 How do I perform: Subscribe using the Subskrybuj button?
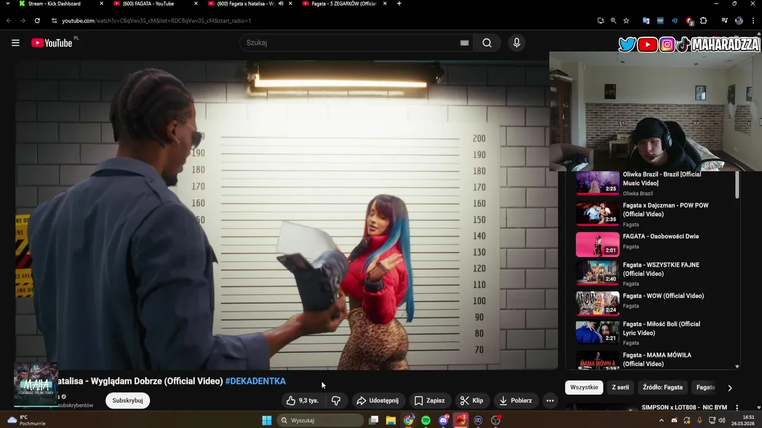127,401
